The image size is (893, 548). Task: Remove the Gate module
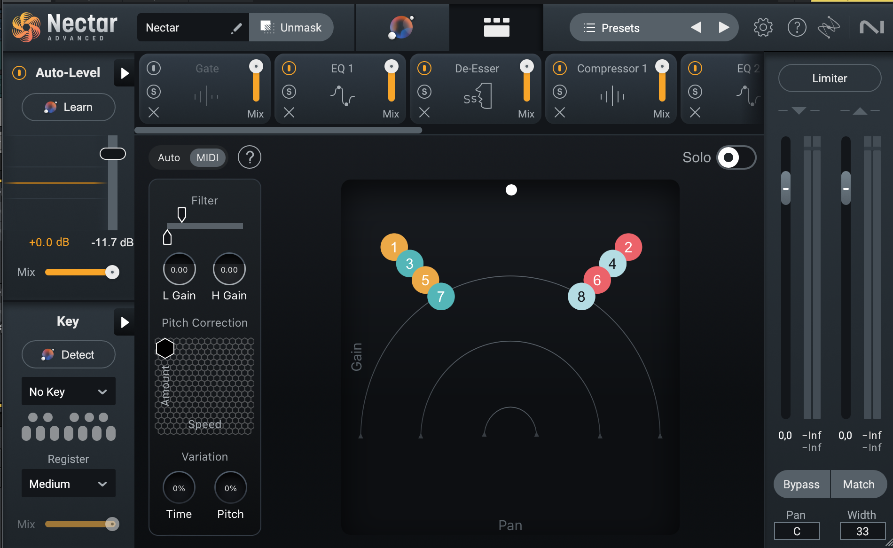[x=154, y=112]
